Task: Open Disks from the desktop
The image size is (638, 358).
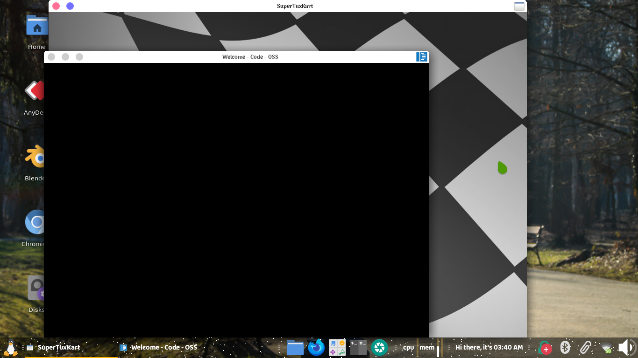Action: (36, 288)
